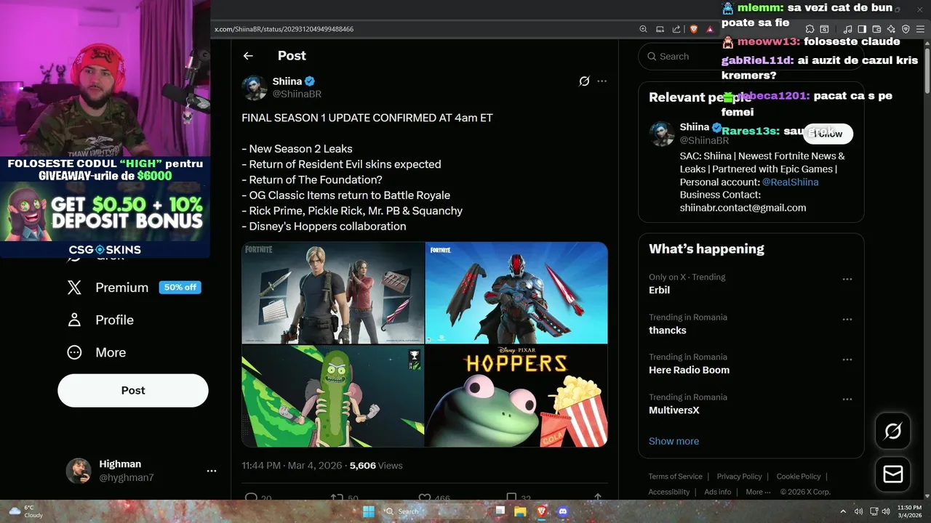Open More in the X sidebar

(x=97, y=352)
